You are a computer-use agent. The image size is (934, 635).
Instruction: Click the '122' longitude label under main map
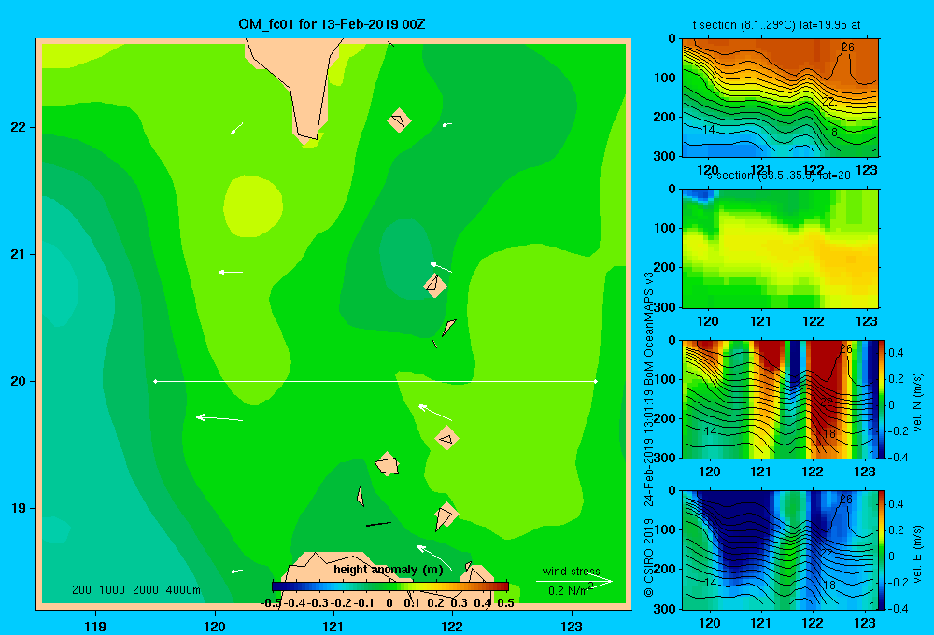coord(452,626)
